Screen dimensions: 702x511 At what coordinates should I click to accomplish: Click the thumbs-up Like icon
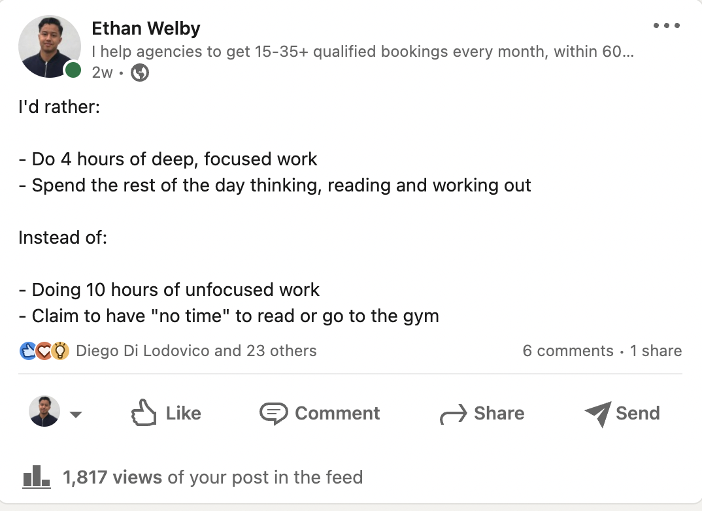[x=144, y=413]
